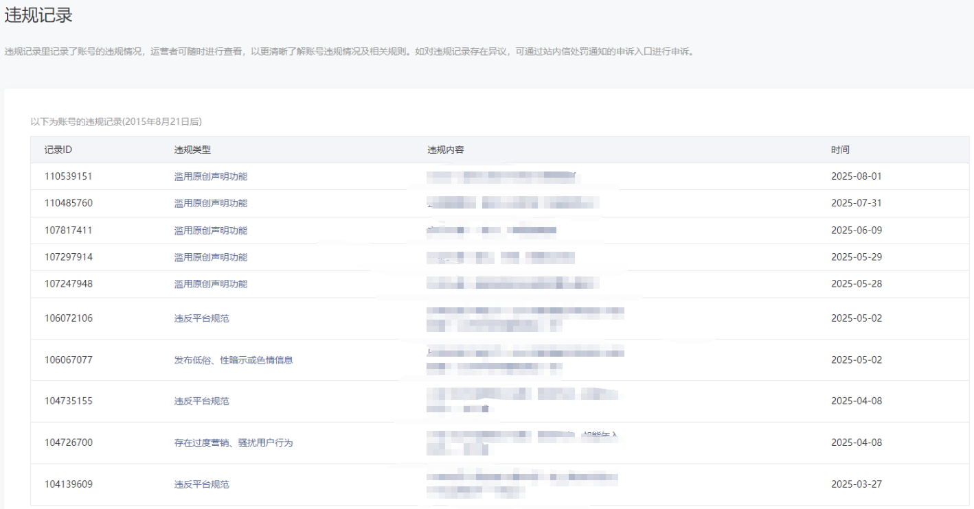Click 滥用原创声明功能 link for record 110539151
The width and height of the screenshot is (974, 509).
(x=210, y=176)
